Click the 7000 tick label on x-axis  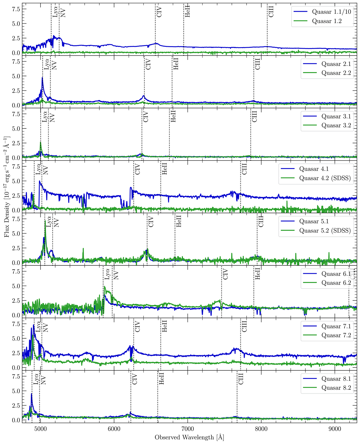click(188, 428)
